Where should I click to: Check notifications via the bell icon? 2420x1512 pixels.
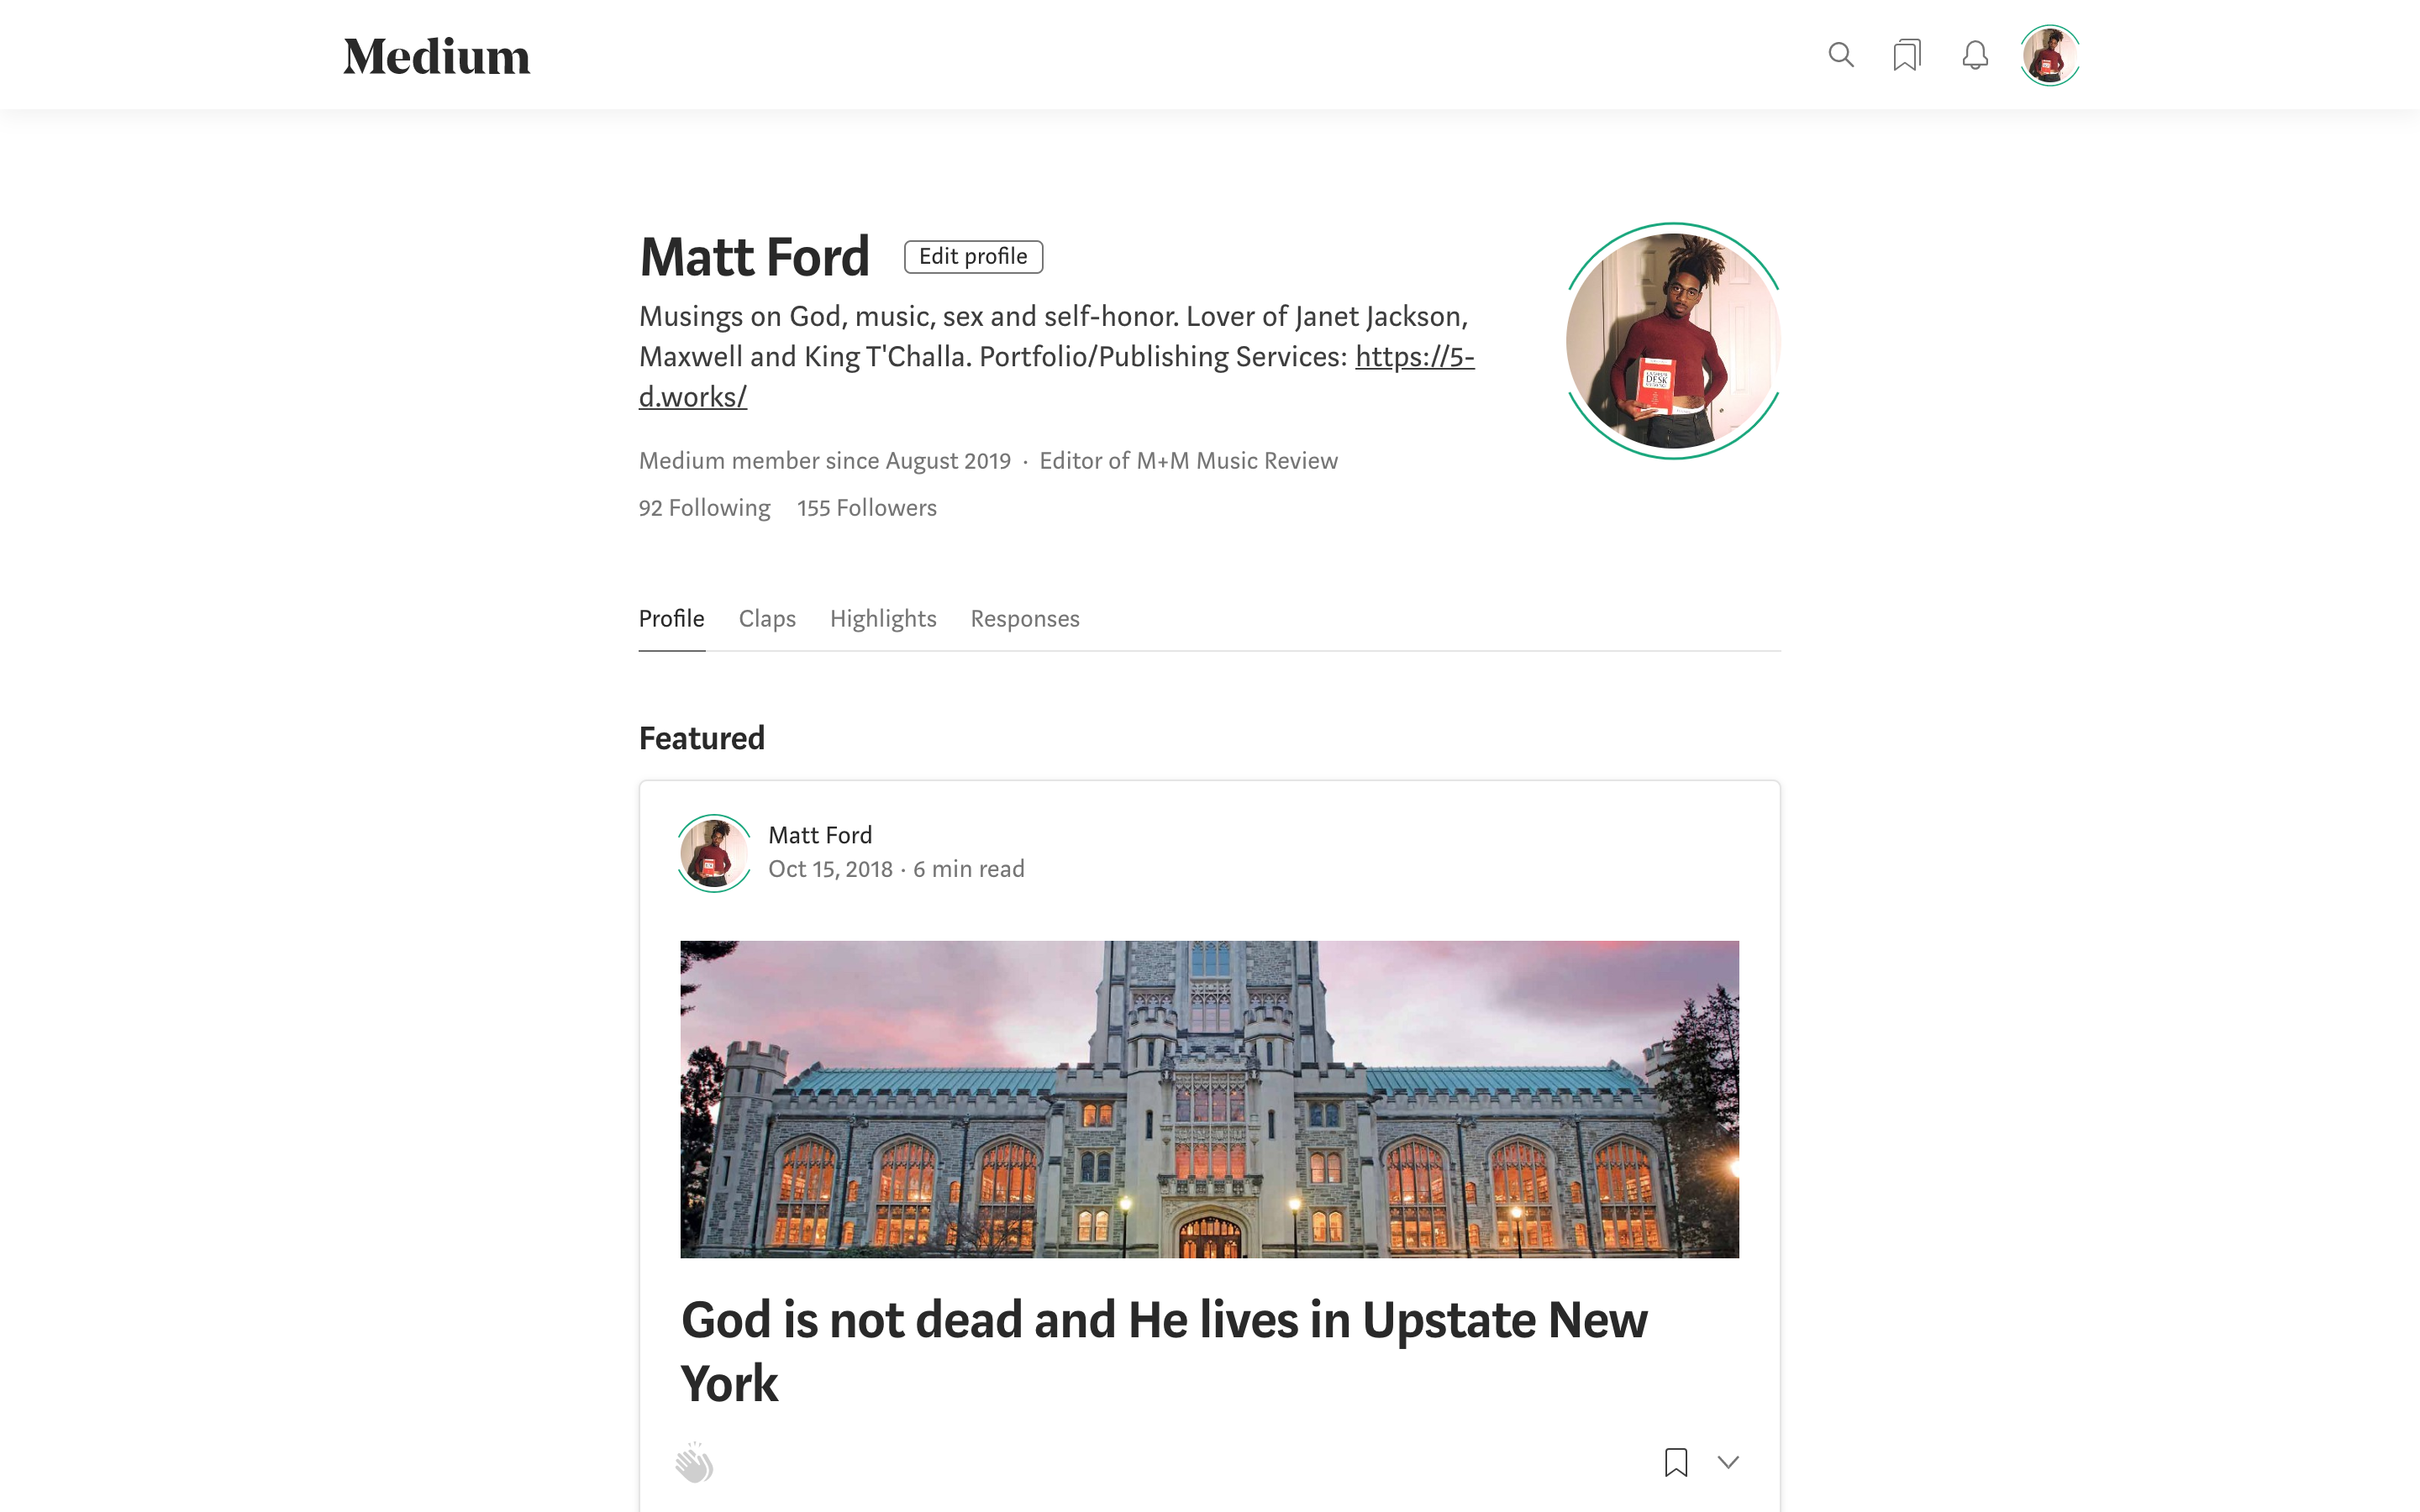point(1974,55)
